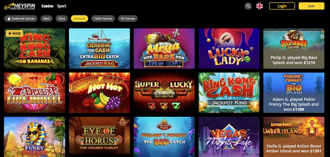
Task: Play the Mega Bars Big Hit game
Action: pos(164,48)
